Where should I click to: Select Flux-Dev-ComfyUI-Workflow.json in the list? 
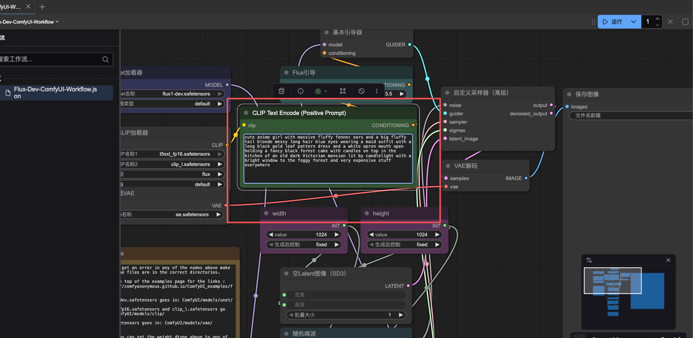(56, 92)
